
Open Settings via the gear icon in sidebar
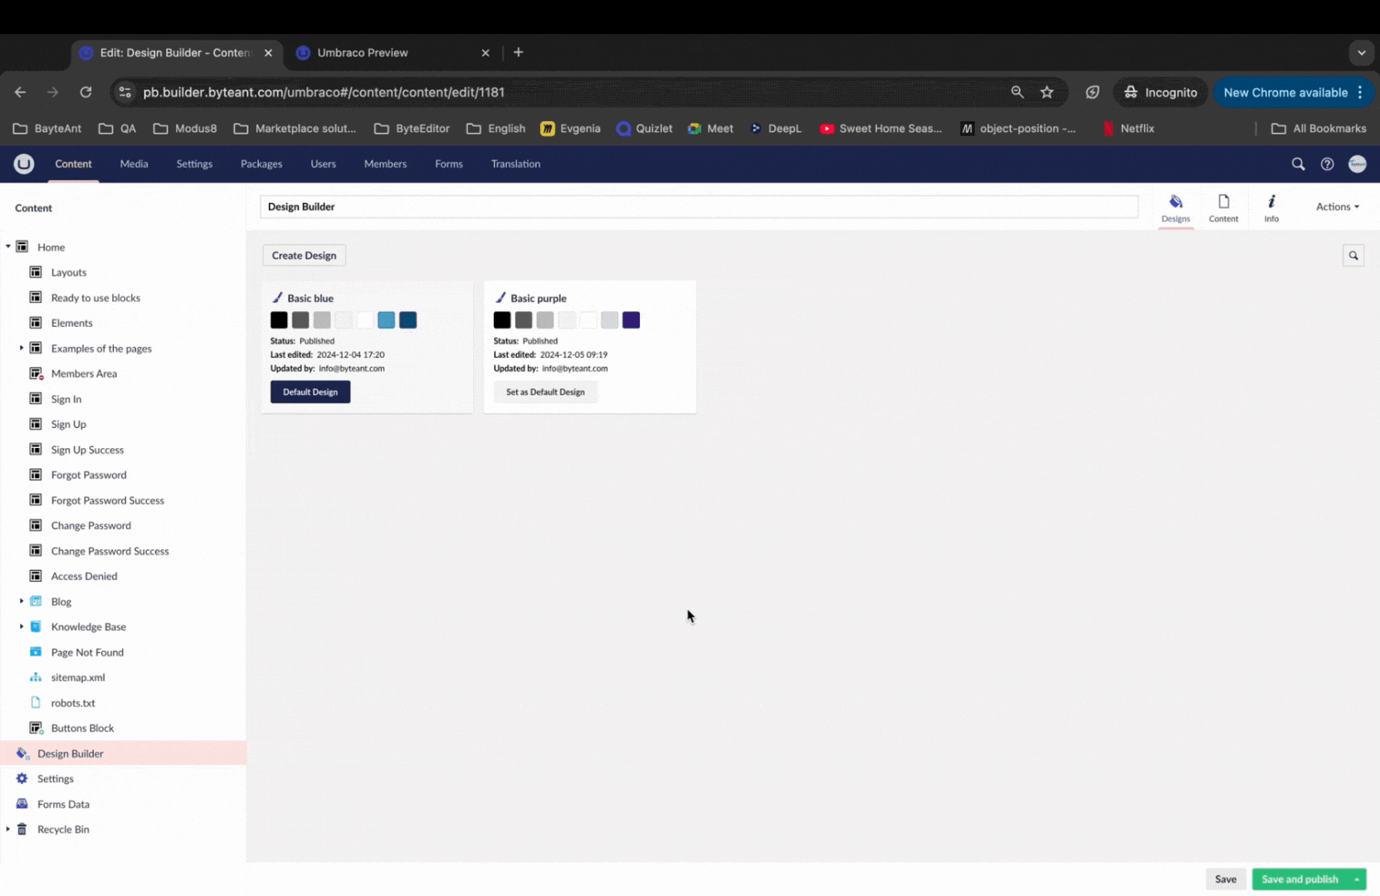pyautogui.click(x=20, y=778)
